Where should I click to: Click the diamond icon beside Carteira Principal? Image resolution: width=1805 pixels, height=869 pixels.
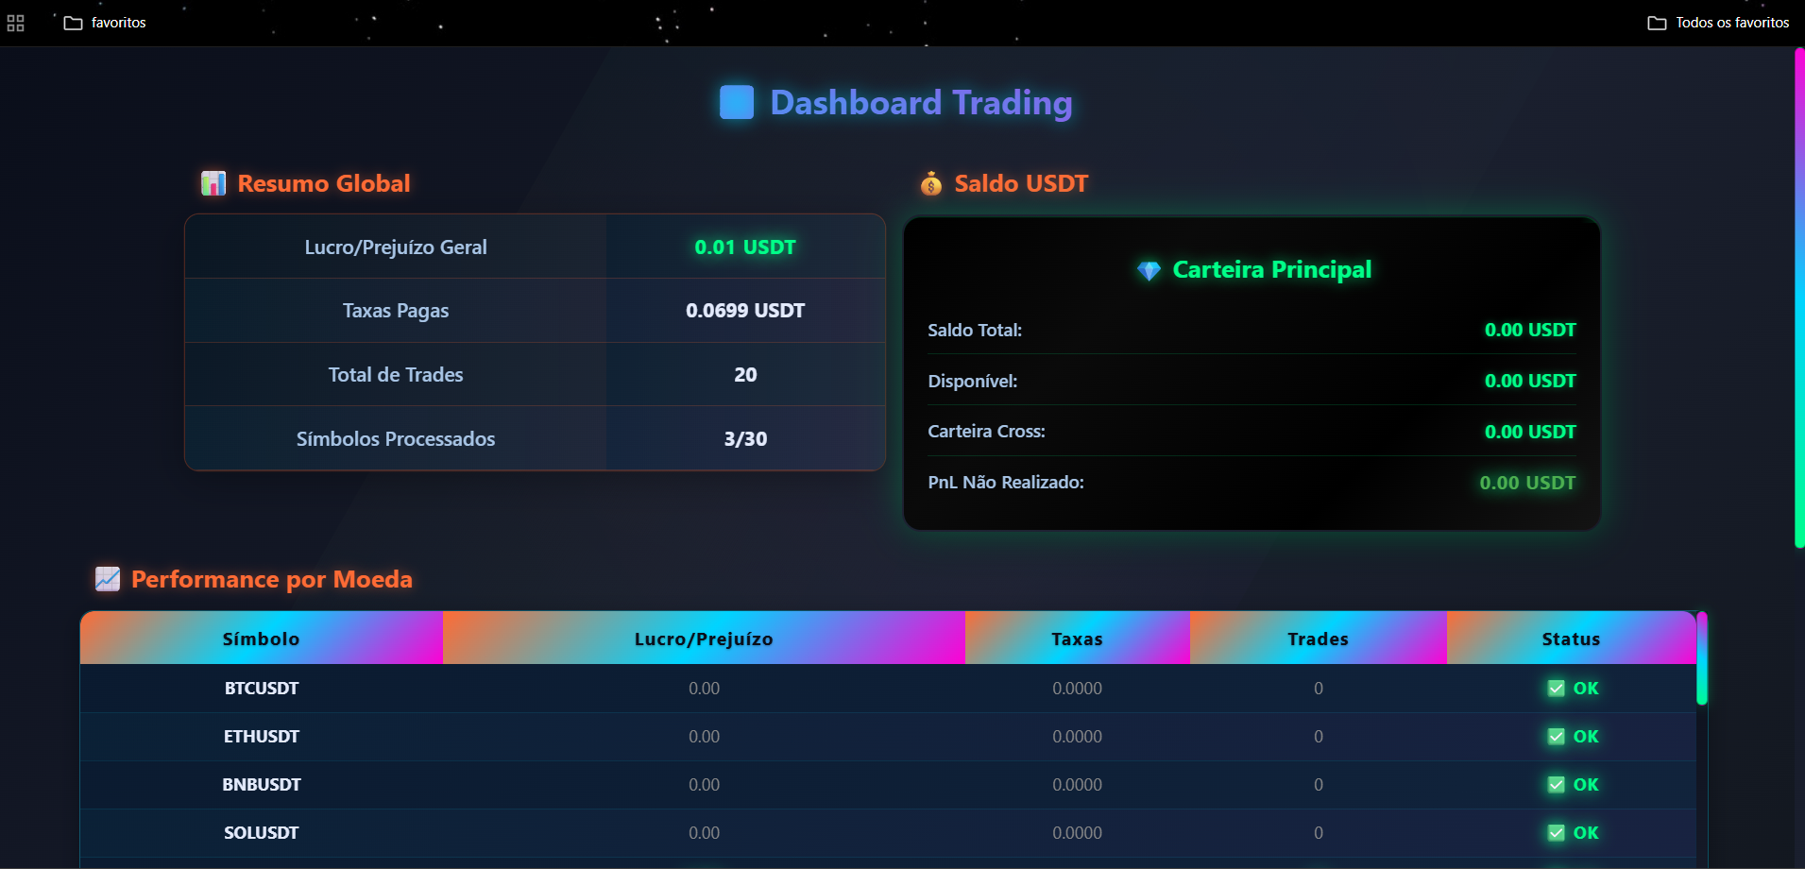point(1149,271)
